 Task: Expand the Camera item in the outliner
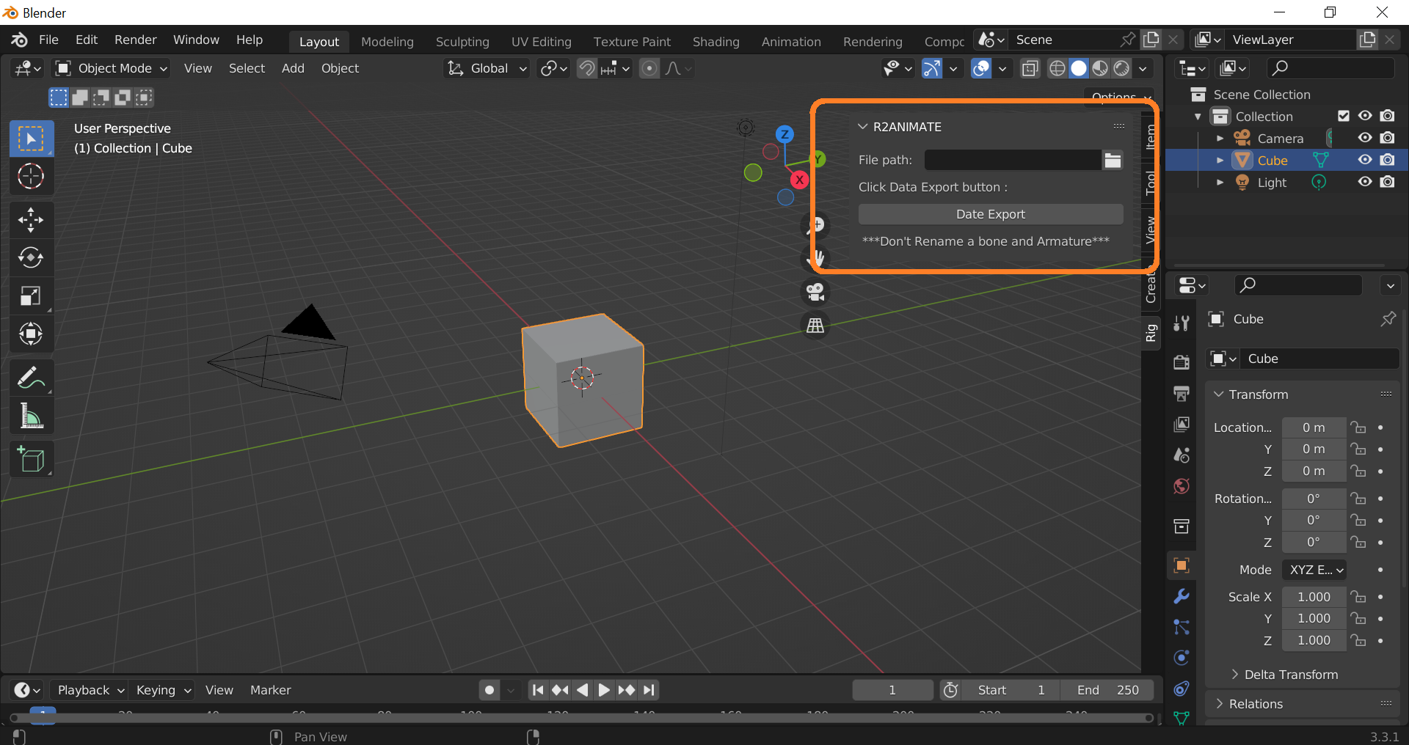click(x=1220, y=138)
